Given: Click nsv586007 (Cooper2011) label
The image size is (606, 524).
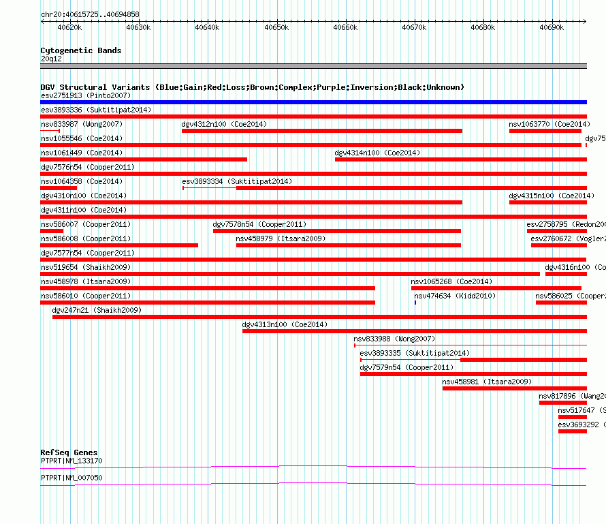Looking at the screenshot, I should pos(86,224).
